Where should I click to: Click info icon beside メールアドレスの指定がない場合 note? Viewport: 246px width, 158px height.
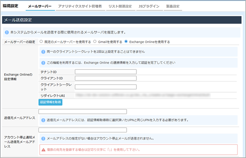coord(43,139)
